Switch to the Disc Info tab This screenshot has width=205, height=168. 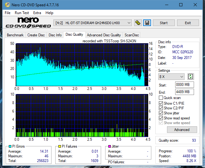[x=55, y=35]
